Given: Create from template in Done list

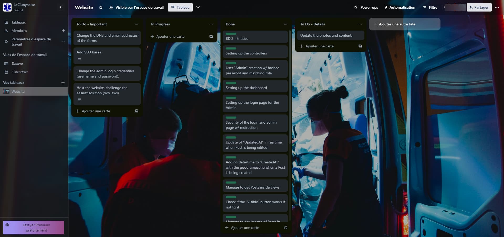Looking at the screenshot, I should coord(286,228).
